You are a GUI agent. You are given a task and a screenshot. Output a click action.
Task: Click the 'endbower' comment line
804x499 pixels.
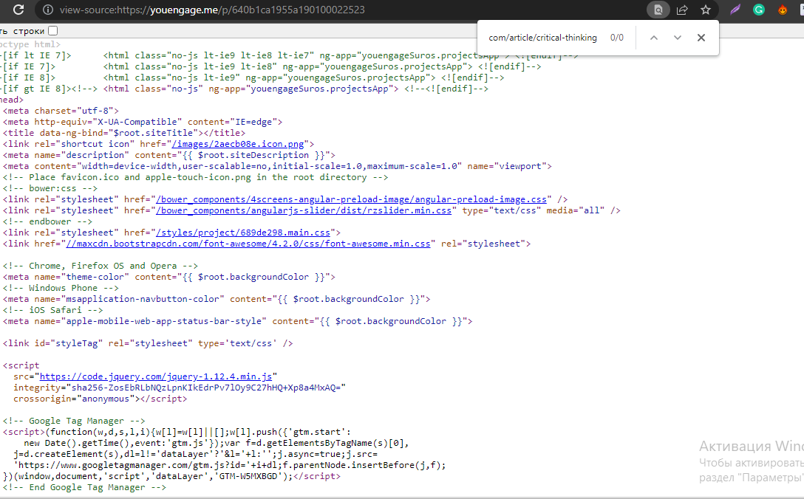pyautogui.click(x=47, y=222)
